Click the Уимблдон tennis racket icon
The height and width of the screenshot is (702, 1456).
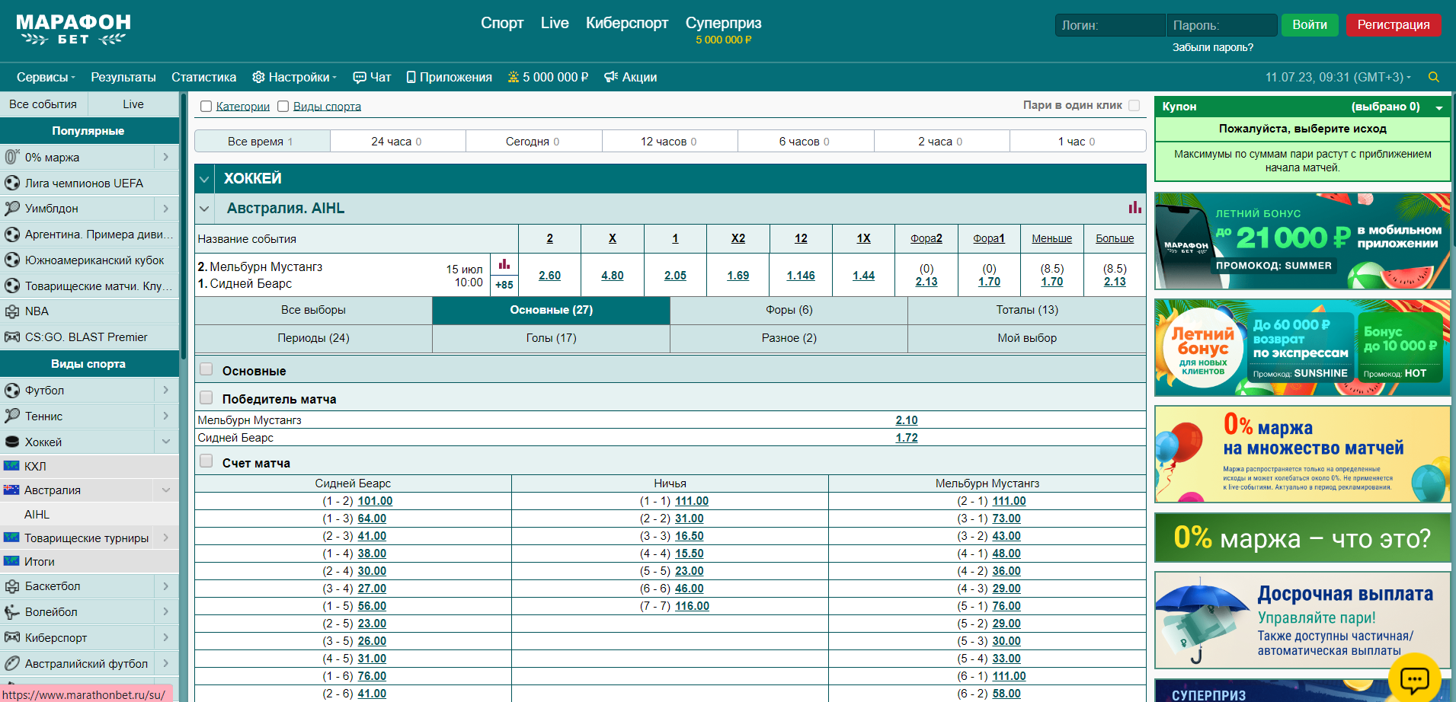[12, 208]
